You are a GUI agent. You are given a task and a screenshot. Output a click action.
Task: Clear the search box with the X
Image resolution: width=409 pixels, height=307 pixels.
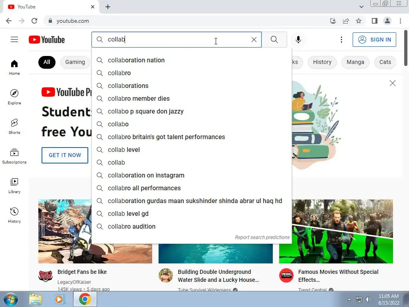click(254, 40)
